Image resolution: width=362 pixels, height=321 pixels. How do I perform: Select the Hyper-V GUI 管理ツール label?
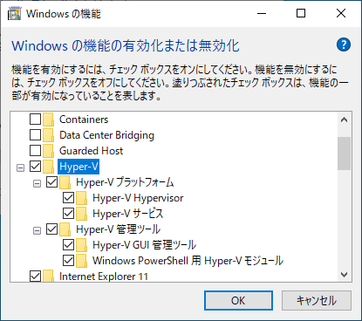[144, 245]
